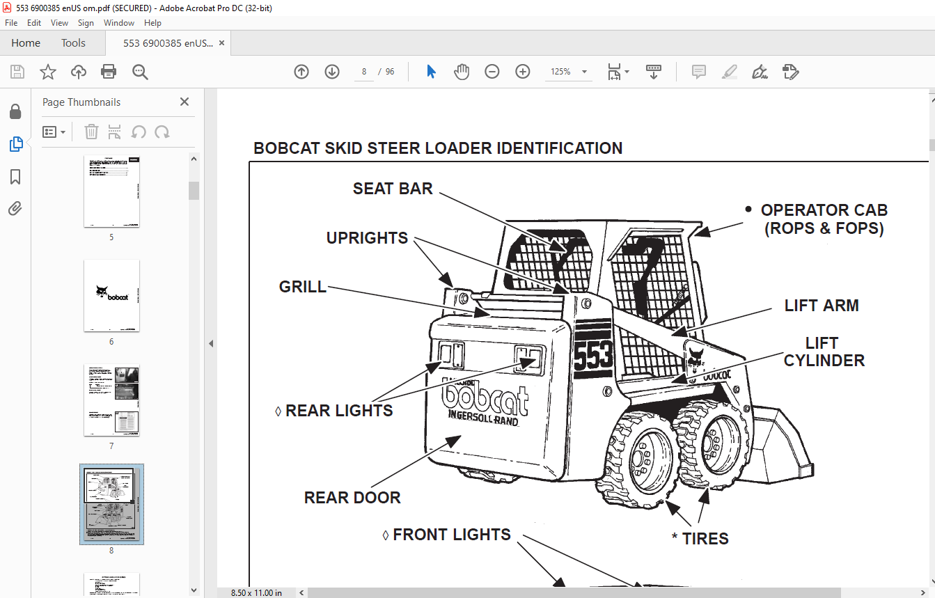Go to the previous page

click(x=301, y=72)
